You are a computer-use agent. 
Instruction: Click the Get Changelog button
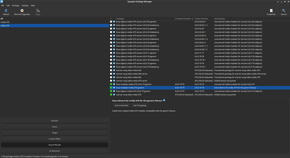point(140,105)
